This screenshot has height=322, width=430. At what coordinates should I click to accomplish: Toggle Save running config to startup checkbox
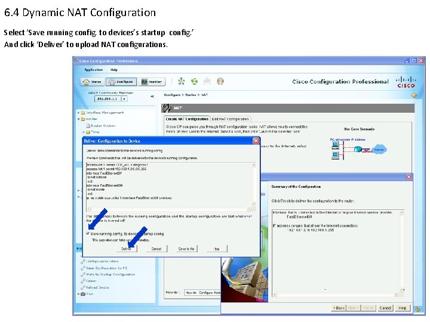[88, 234]
